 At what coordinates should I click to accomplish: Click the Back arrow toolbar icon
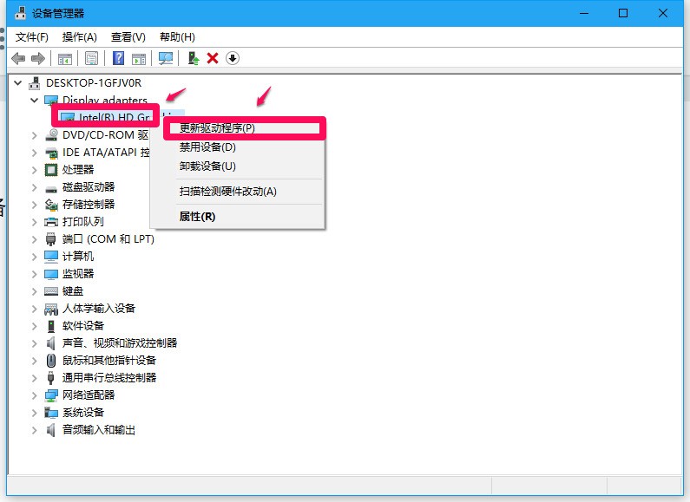pyautogui.click(x=18, y=58)
